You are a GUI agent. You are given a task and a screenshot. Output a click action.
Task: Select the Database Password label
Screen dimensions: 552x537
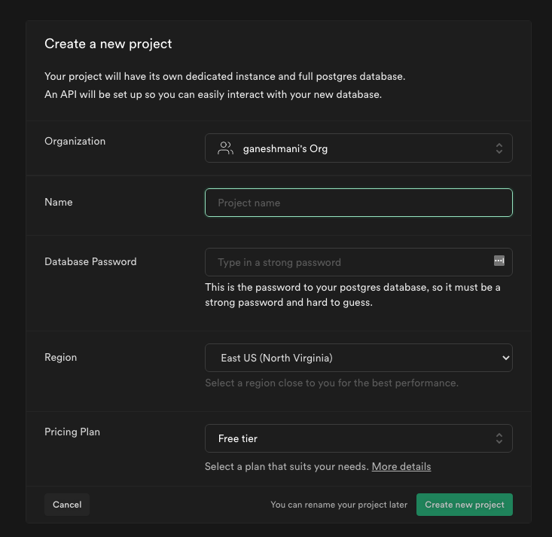[90, 262]
